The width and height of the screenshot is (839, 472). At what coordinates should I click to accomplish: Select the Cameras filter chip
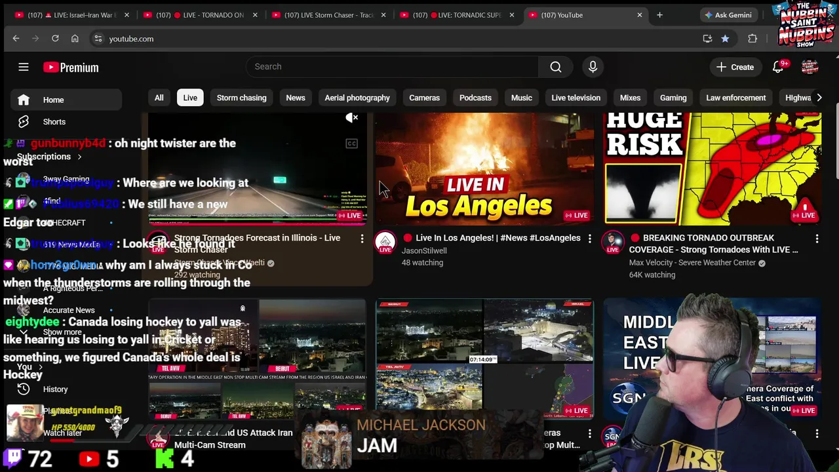(x=425, y=98)
